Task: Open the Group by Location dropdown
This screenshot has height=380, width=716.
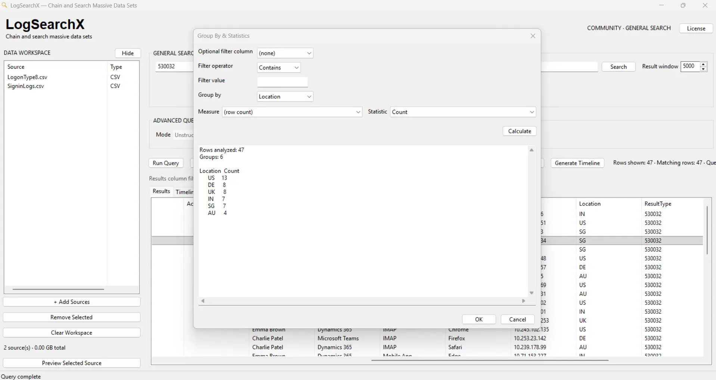Action: pyautogui.click(x=285, y=96)
